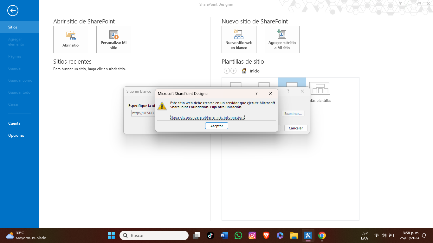Click the SharePoint Designer taskbar icon
Viewport: 433px width, 243px height.
(x=308, y=235)
